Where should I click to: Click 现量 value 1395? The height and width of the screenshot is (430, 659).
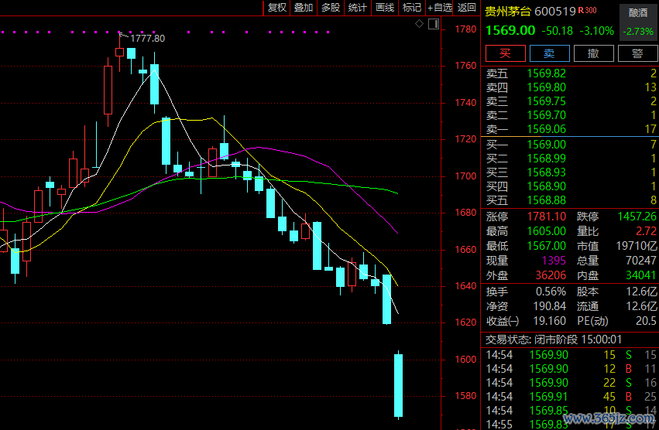(554, 261)
